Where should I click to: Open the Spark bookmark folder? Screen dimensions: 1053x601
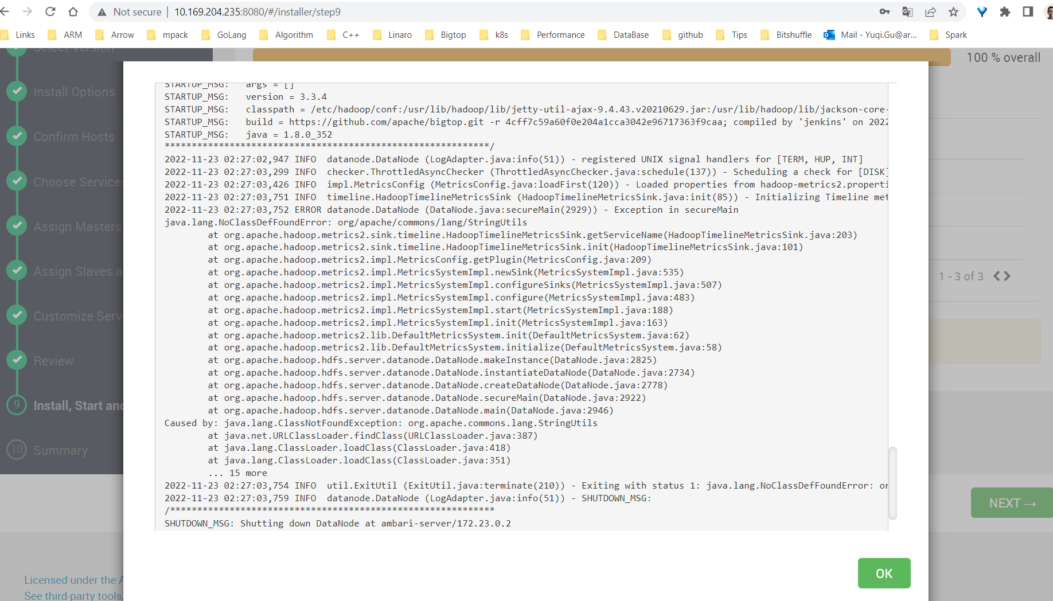click(x=949, y=35)
